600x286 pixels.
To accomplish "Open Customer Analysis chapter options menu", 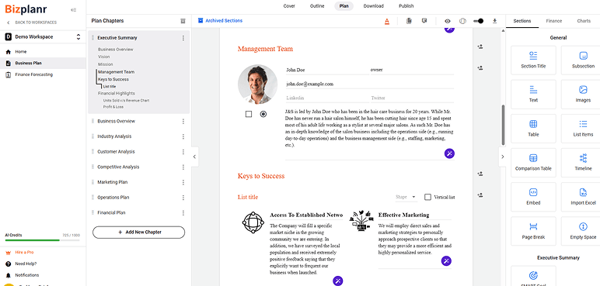I will [183, 152].
